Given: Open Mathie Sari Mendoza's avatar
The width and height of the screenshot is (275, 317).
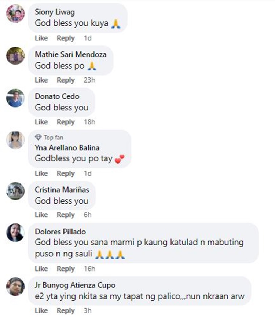Looking at the screenshot, I should 15,56.
